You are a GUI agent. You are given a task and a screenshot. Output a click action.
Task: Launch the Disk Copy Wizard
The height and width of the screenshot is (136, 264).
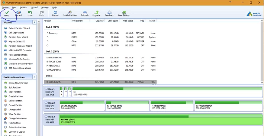coord(16,33)
